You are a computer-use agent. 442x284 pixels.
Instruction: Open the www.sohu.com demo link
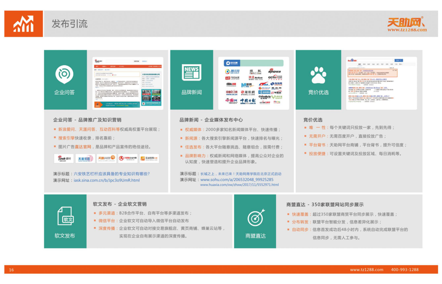point(237,180)
